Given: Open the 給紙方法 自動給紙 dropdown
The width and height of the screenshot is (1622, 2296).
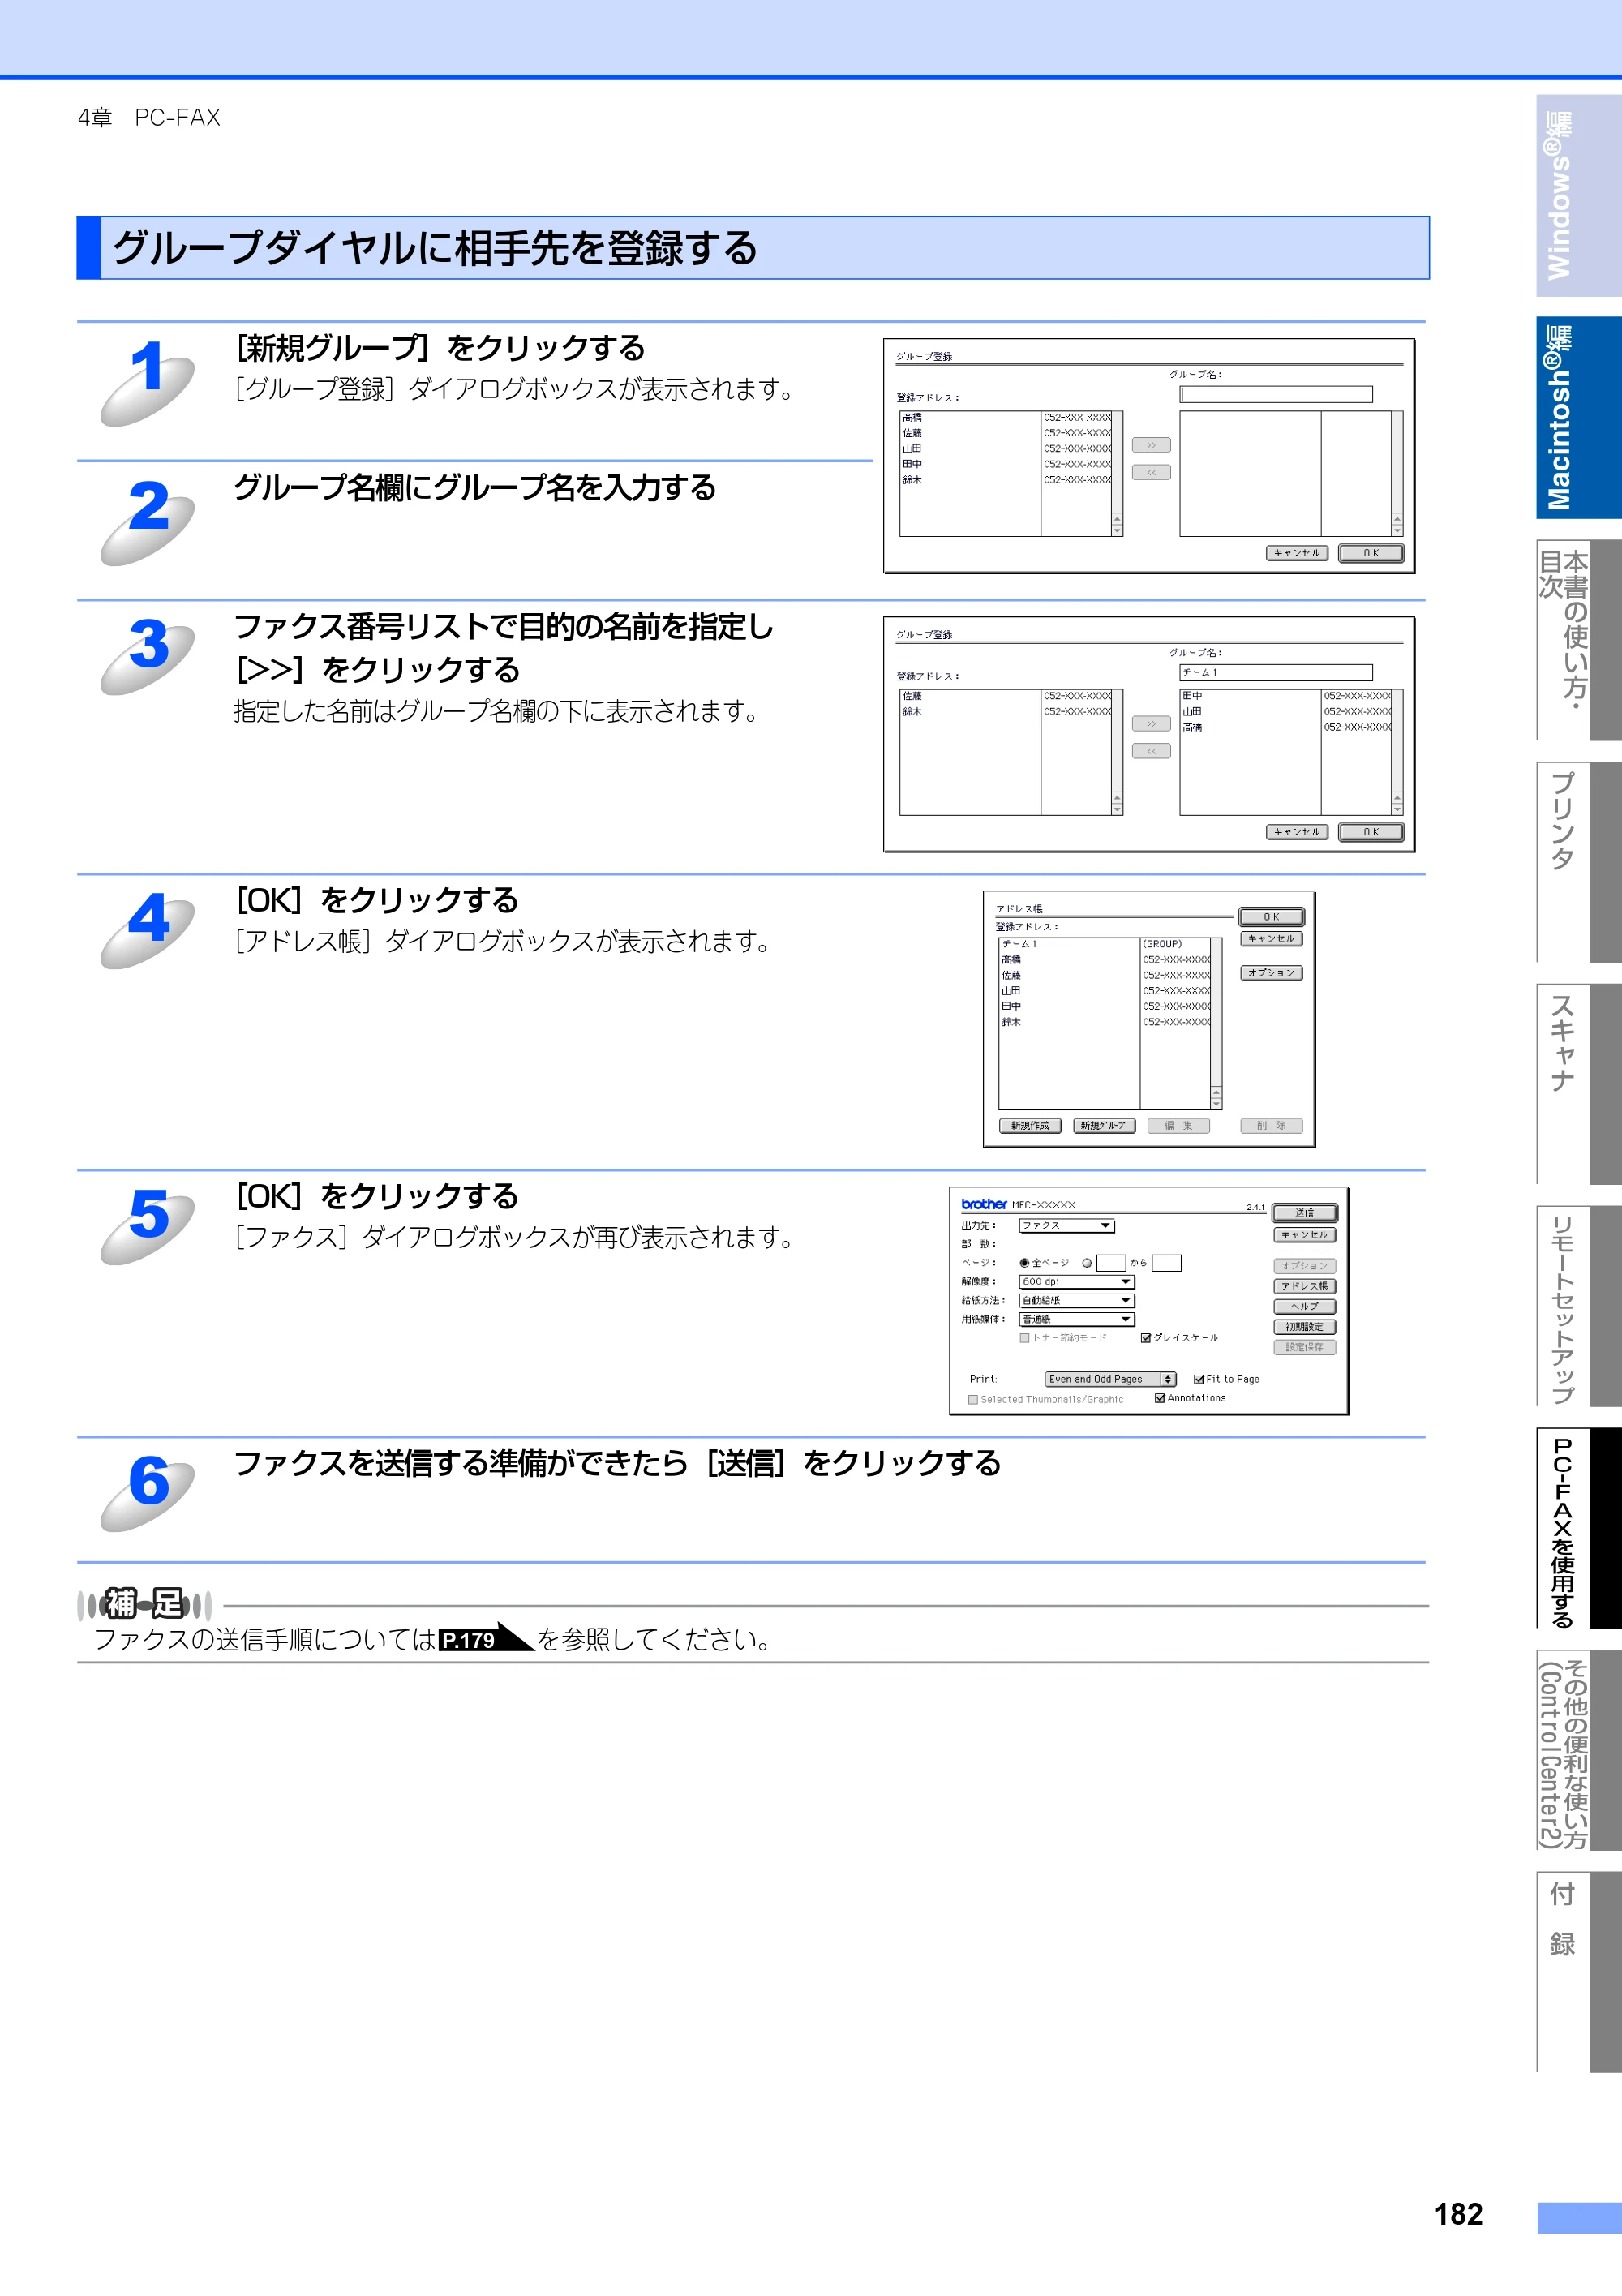Looking at the screenshot, I should point(1076,1301).
